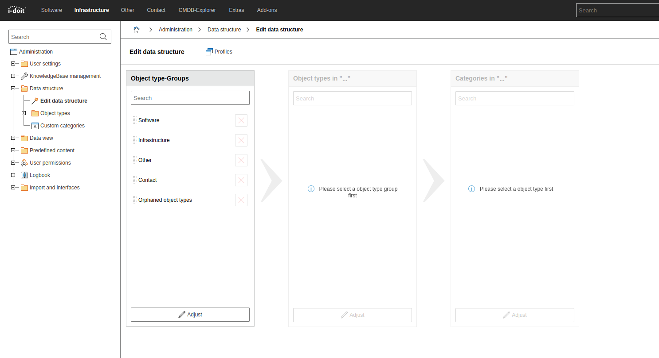Delete the Other object type group
659x358 pixels.
pos(241,160)
